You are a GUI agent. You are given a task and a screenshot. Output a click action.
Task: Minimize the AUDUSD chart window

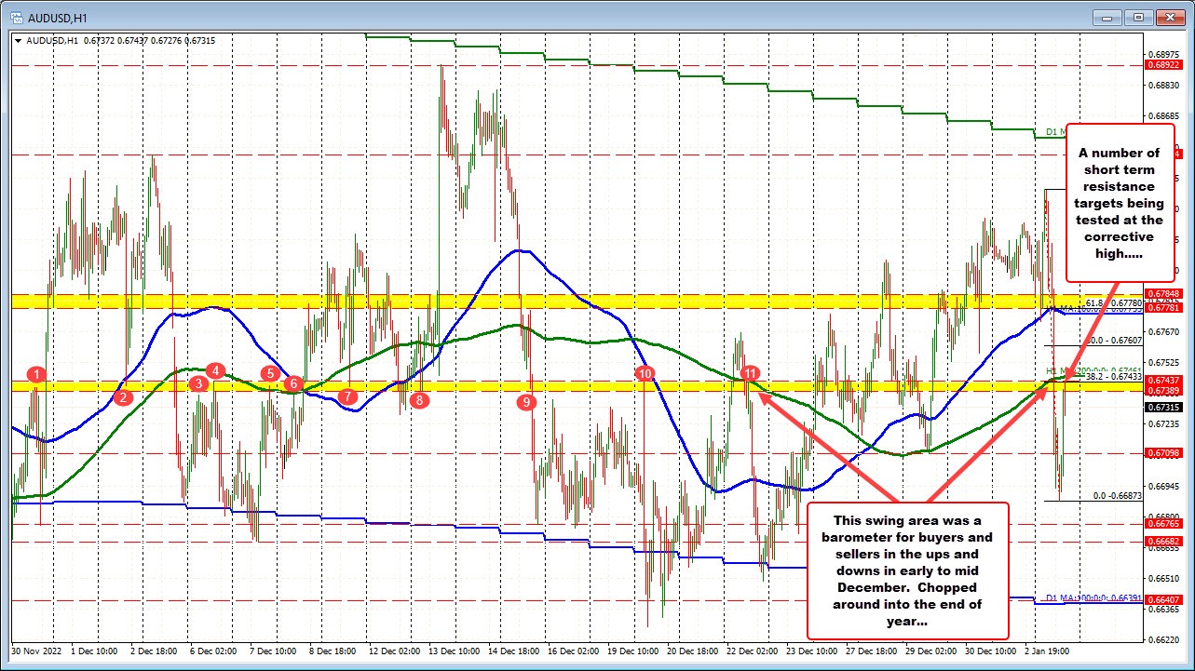pos(1111,17)
